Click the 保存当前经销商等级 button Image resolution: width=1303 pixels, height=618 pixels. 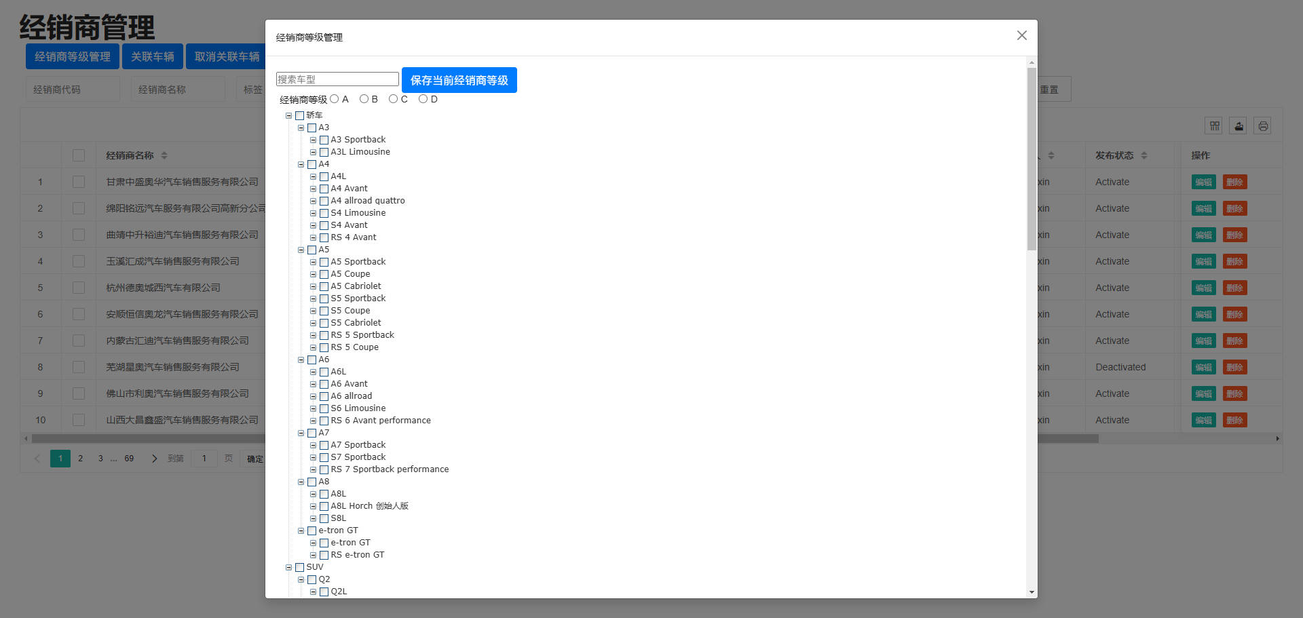459,80
